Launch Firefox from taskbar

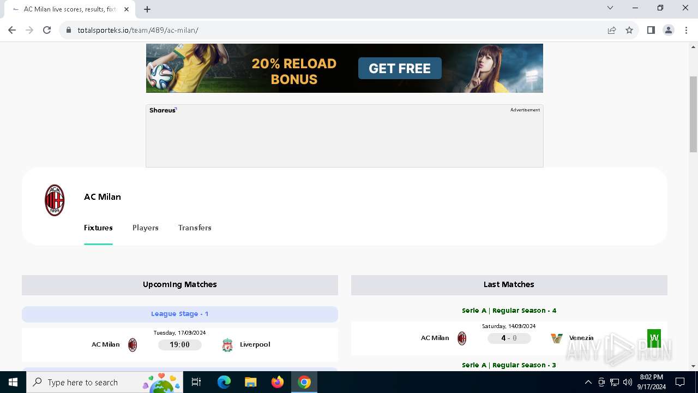click(x=278, y=382)
